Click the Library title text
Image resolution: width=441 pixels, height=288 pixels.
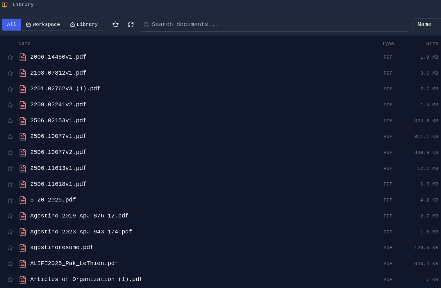click(x=23, y=5)
